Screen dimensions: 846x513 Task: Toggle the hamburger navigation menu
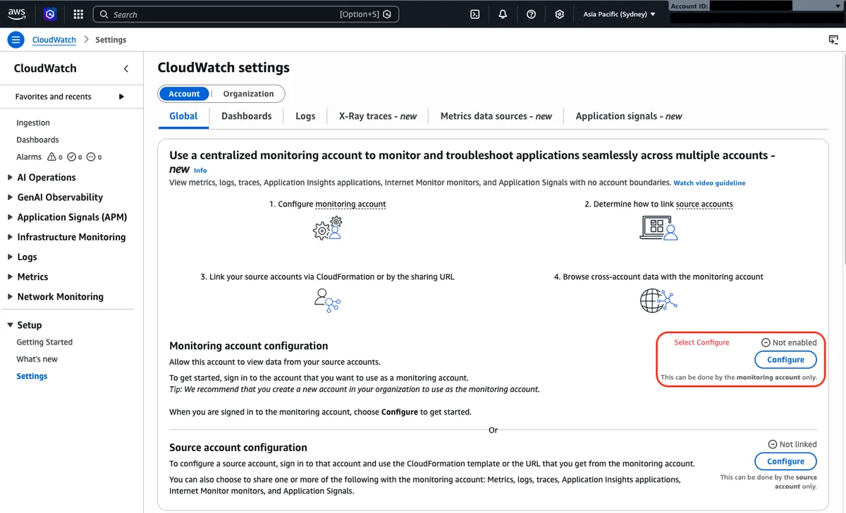pos(16,40)
